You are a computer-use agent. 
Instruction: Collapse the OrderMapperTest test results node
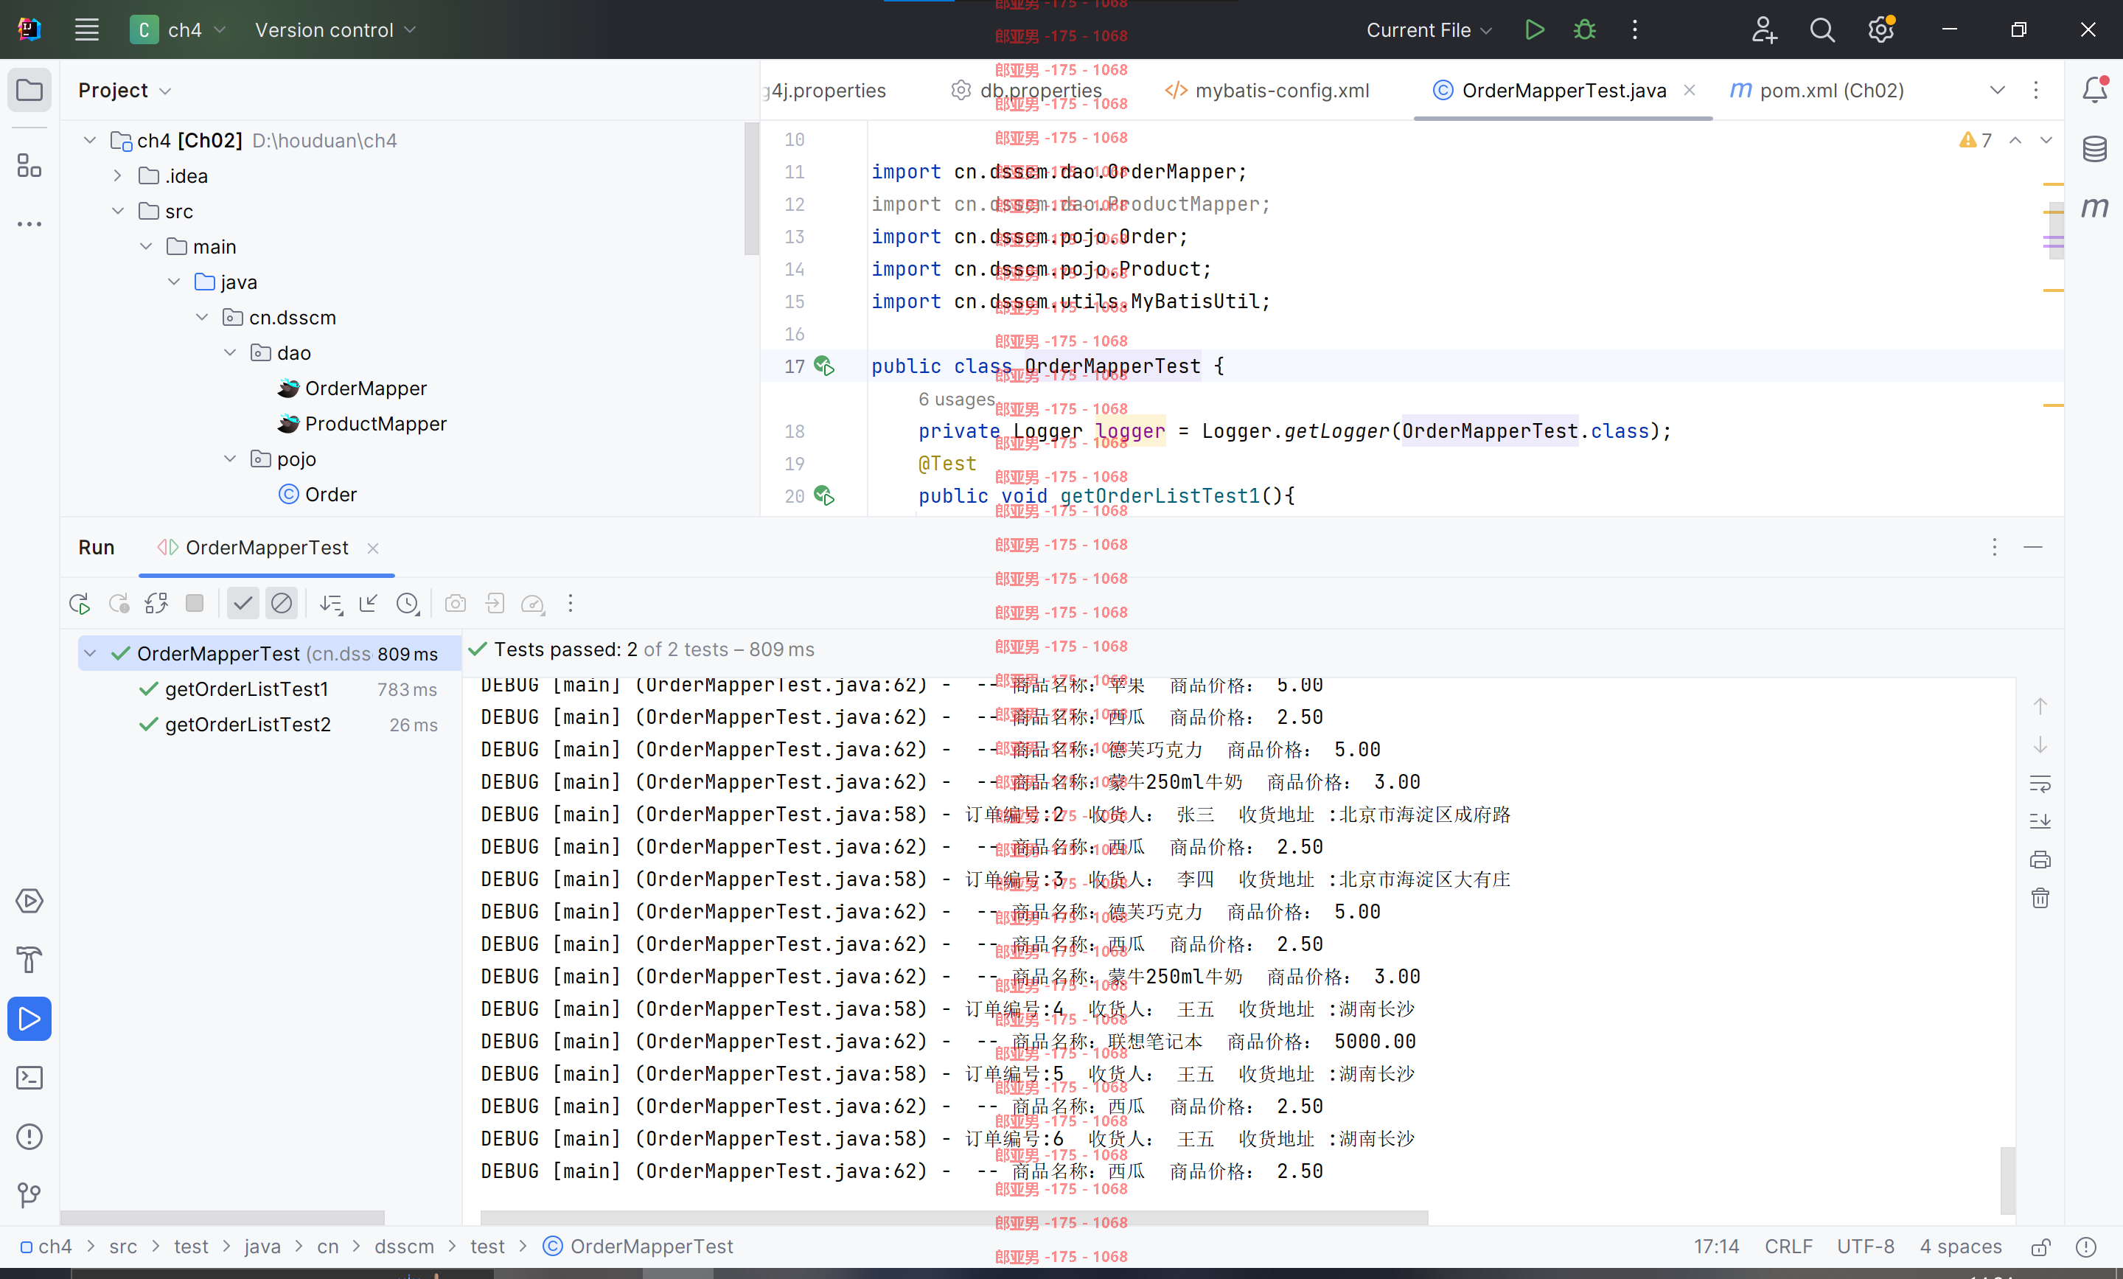90,654
